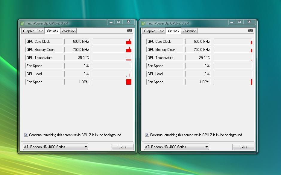Click the GPU-Z app icon in right title bar
The width and height of the screenshot is (281, 175).
click(143, 23)
